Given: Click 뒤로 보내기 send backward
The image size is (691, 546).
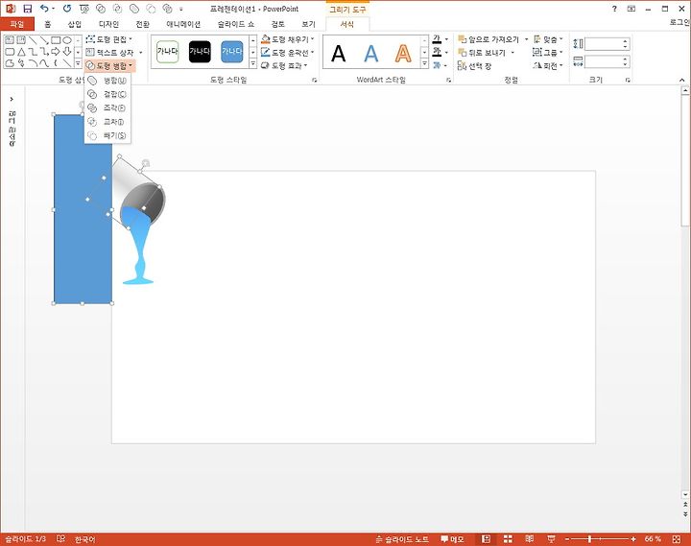Looking at the screenshot, I should (x=482, y=53).
